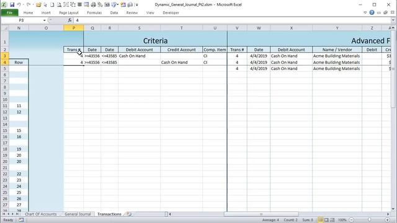Click cell Q3 with >=43556
Image resolution: width=397 pixels, height=223 pixels.
pyautogui.click(x=92, y=56)
